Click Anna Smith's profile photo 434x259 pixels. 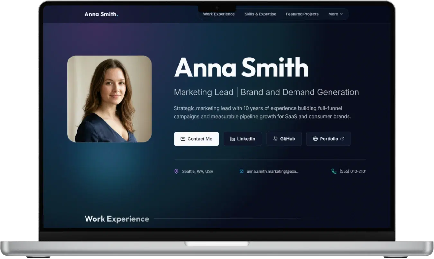point(109,99)
